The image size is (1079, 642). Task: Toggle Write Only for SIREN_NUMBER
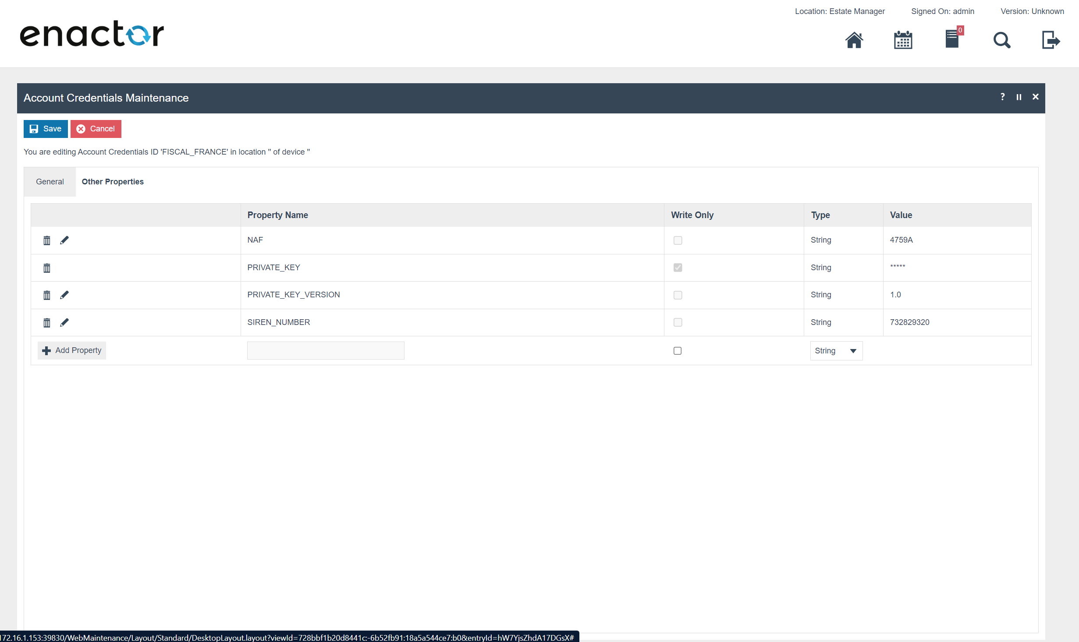coord(678,322)
